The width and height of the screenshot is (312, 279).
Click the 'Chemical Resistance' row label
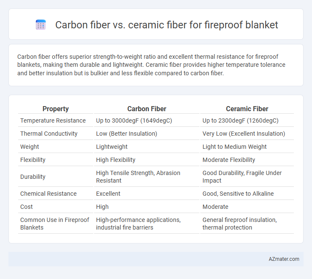click(48, 194)
